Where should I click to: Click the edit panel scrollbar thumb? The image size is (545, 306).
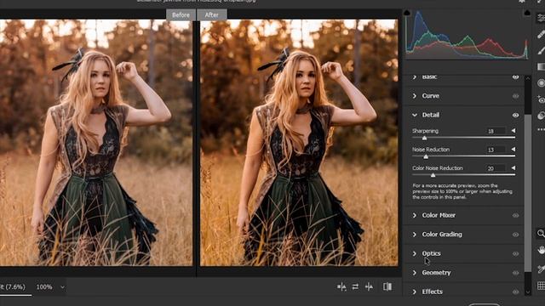[x=528, y=193]
